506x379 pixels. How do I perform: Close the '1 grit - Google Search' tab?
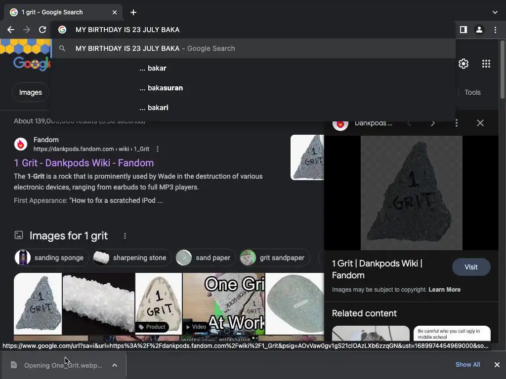pyautogui.click(x=115, y=12)
